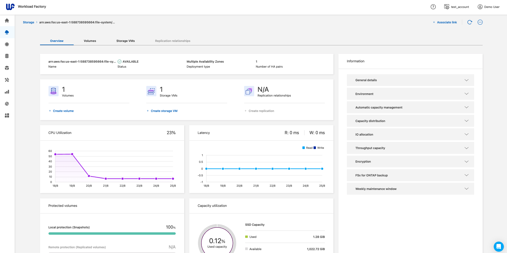Click the Storage breadcrumb link
507x253 pixels.
pos(28,22)
